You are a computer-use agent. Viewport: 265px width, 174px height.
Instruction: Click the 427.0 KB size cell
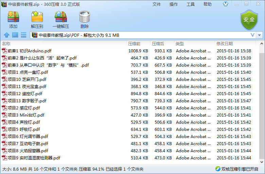point(139,115)
